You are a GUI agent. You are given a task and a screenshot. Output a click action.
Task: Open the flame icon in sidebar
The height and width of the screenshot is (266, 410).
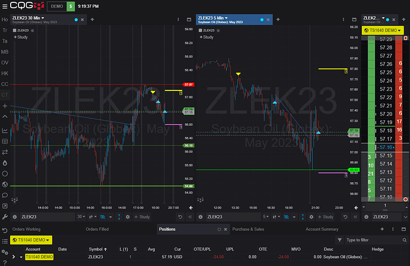(5, 163)
